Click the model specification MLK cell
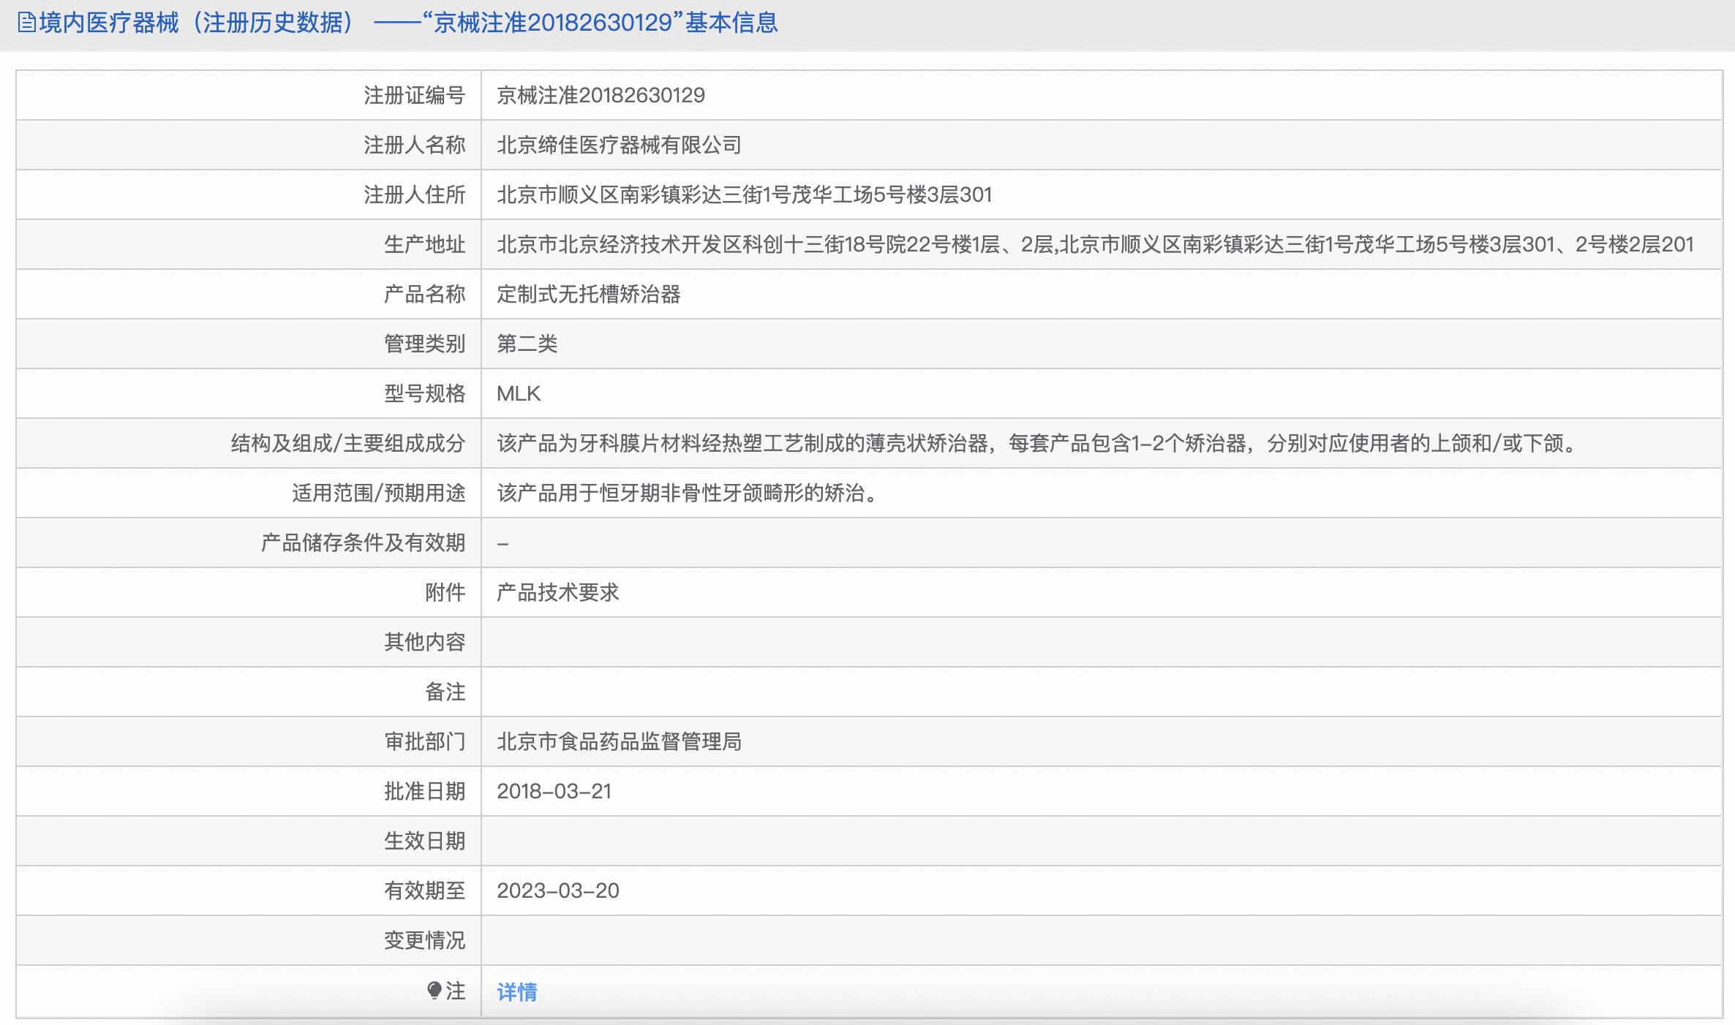The image size is (1735, 1025). 519,393
